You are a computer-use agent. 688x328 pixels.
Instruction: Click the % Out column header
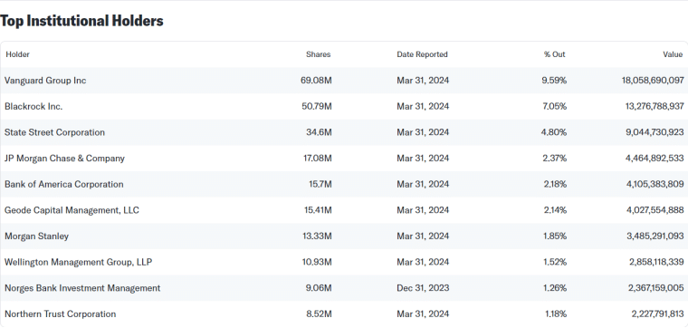[555, 54]
